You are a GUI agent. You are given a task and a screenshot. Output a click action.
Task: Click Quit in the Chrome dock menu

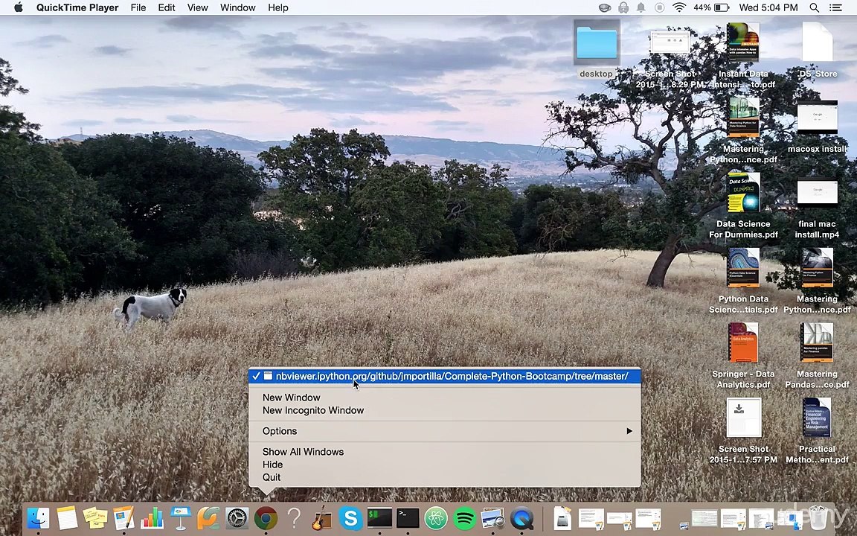272,477
